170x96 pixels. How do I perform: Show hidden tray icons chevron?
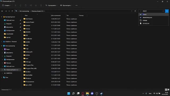tap(143, 93)
